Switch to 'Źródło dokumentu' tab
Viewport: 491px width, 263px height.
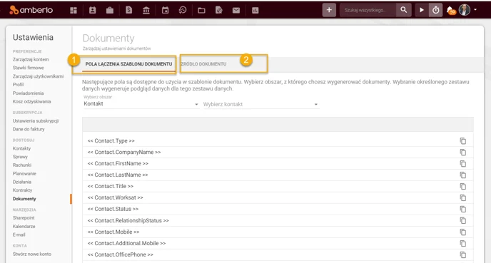(203, 64)
